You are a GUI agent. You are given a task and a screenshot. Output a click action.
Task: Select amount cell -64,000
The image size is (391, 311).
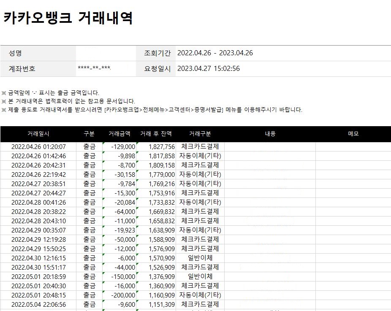(x=119, y=212)
